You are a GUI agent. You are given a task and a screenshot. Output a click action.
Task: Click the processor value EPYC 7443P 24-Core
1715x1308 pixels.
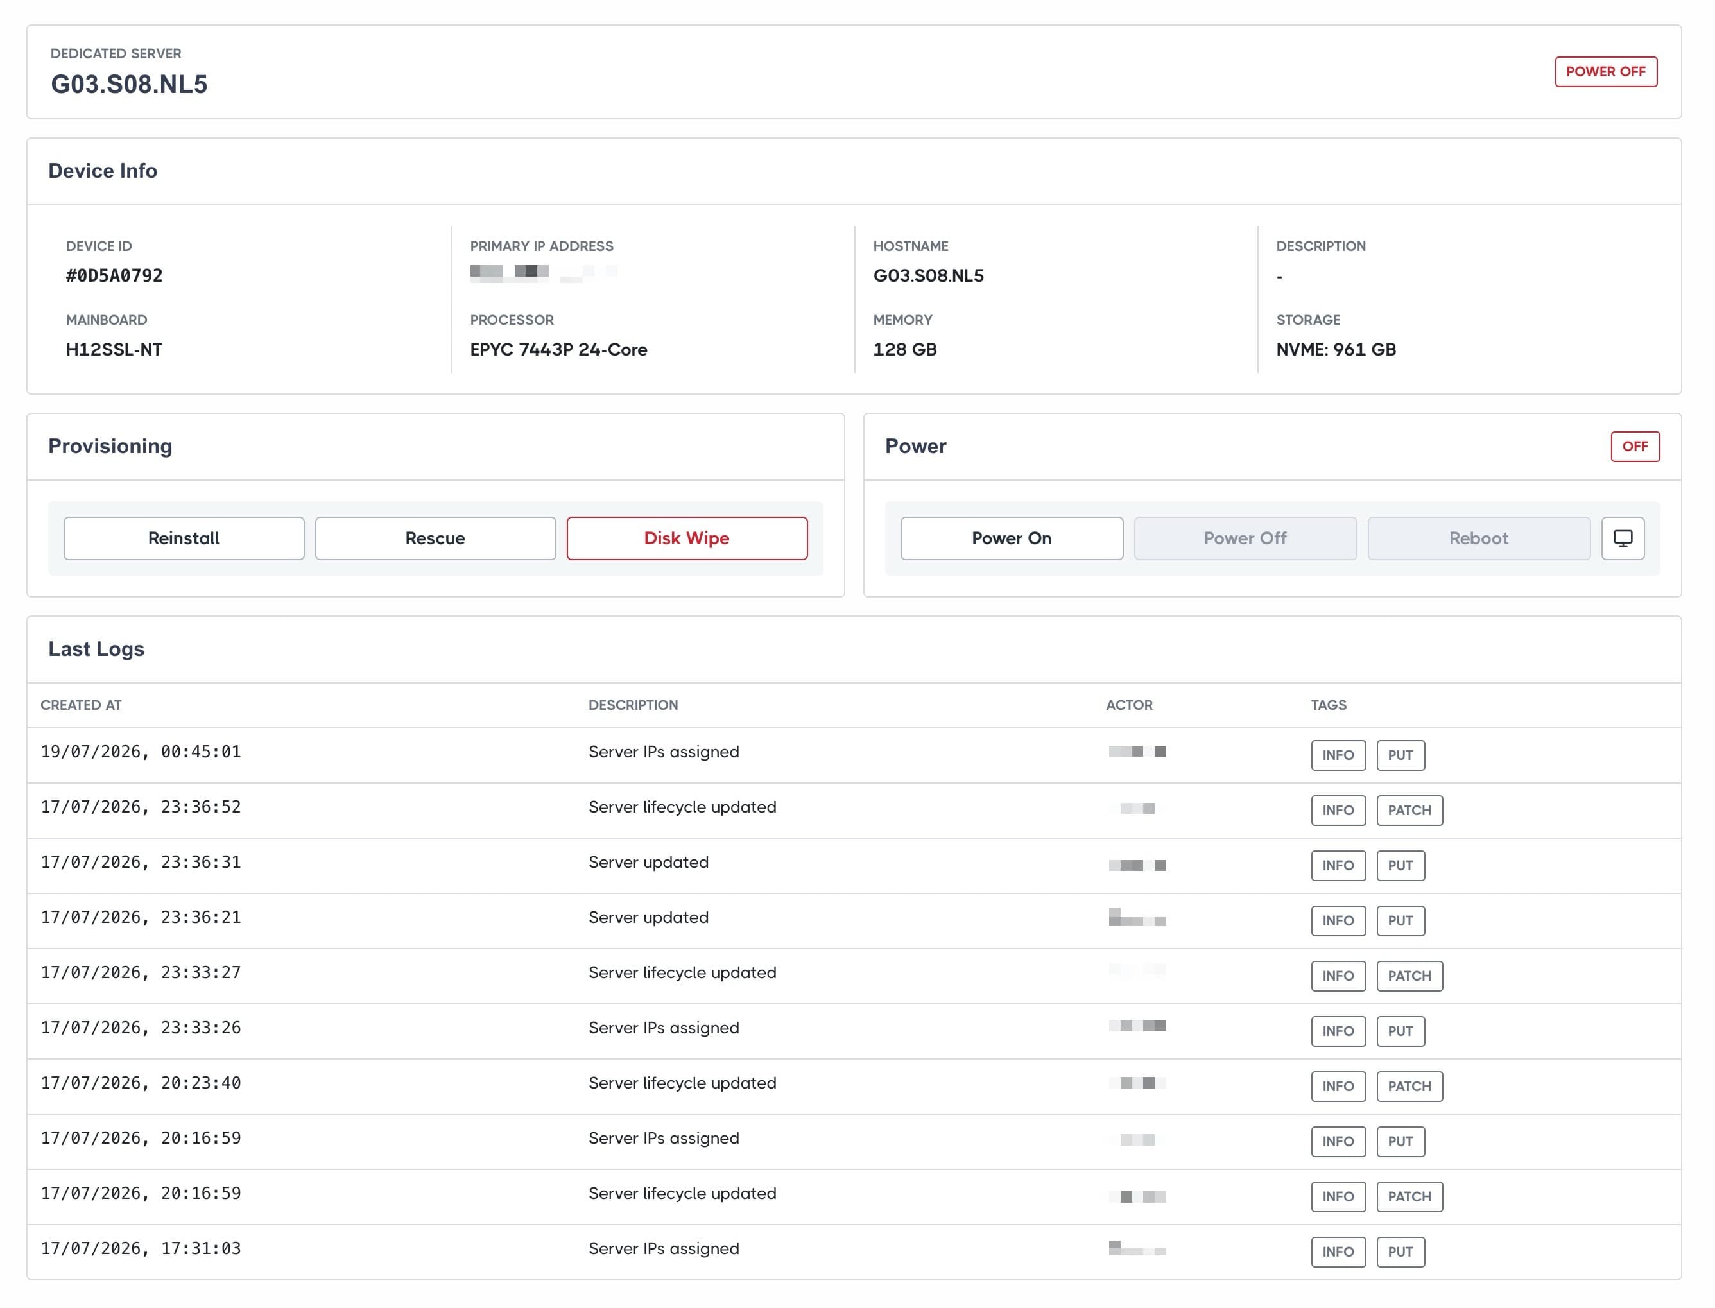558,350
